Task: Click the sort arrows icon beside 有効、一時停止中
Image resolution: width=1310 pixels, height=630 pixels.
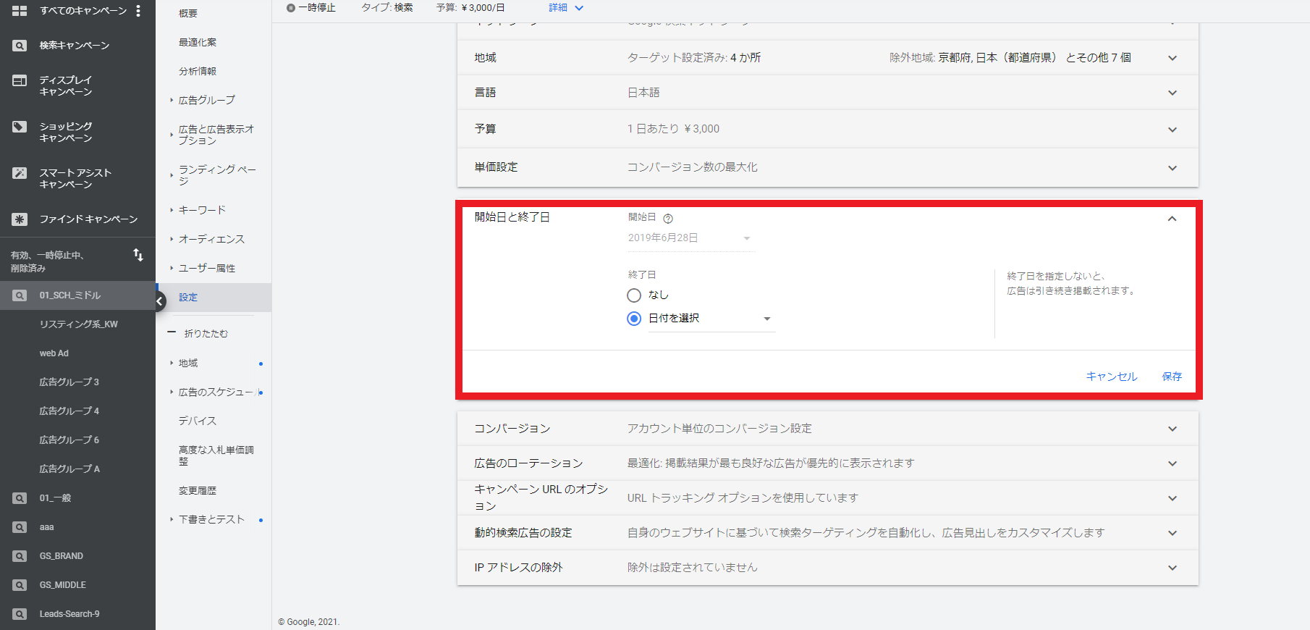Action: tap(138, 255)
